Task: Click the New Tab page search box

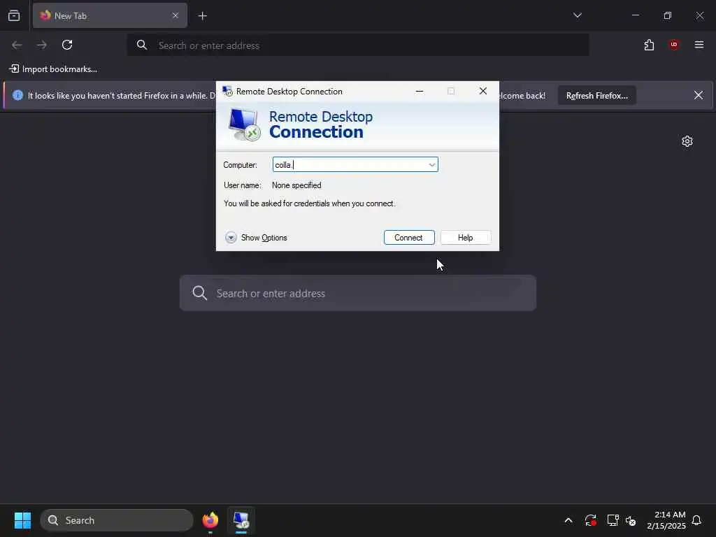Action: [357, 293]
